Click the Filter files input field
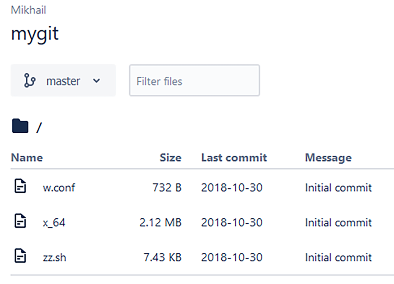Screen dimensions: 394x284 point(194,81)
